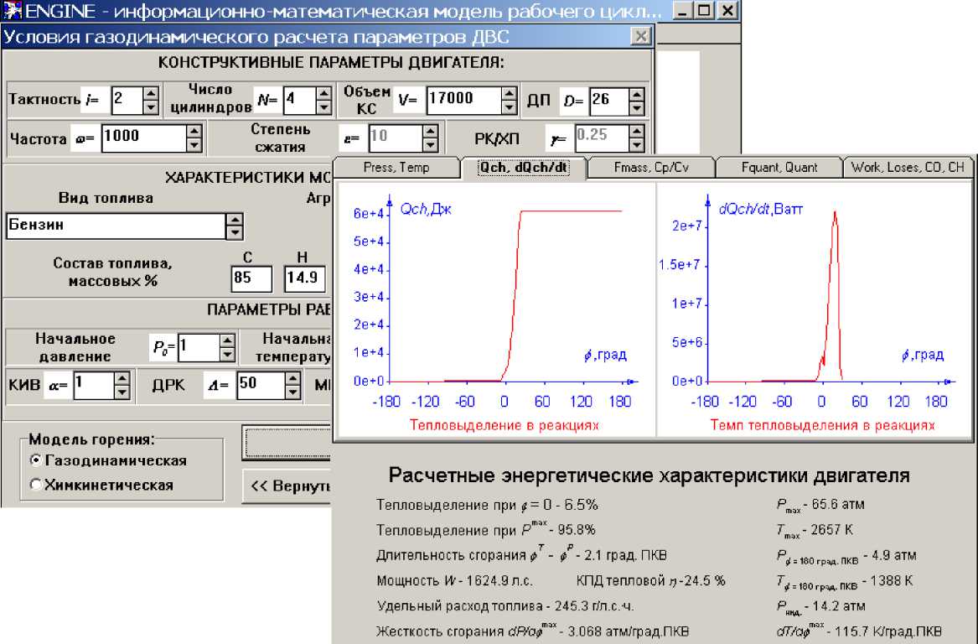The width and height of the screenshot is (978, 644).
Task: Decrease number of cylinders N
Action: click(x=323, y=107)
